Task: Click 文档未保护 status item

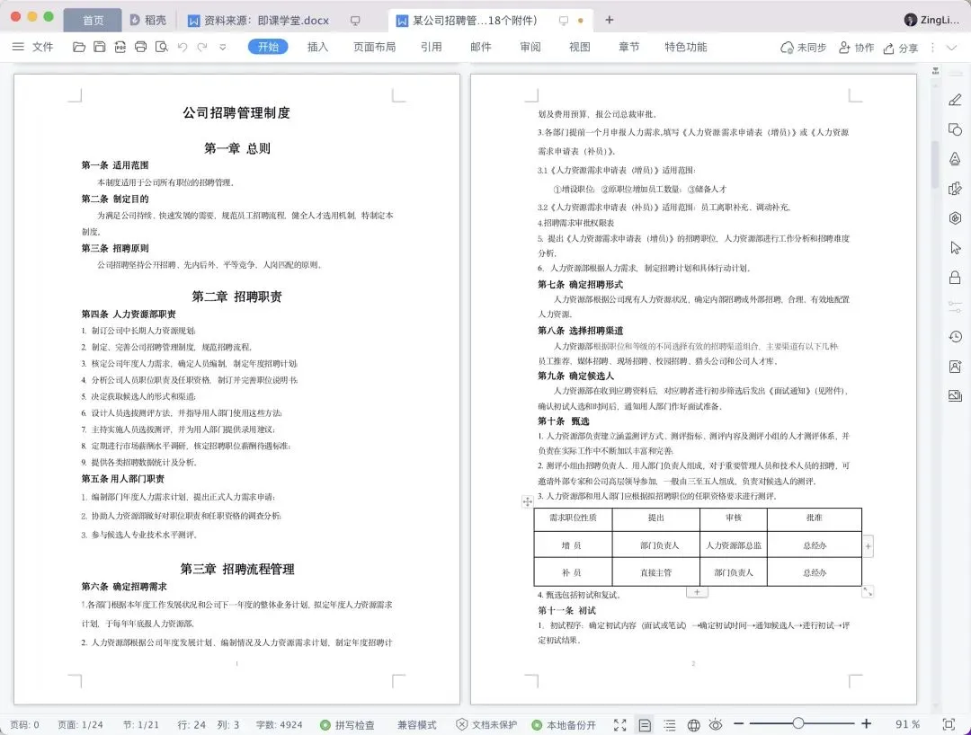Action: click(x=486, y=724)
